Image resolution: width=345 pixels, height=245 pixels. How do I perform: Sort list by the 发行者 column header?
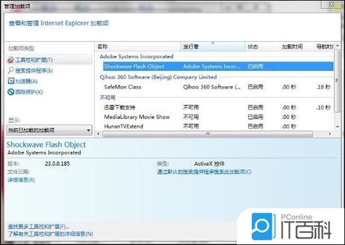(212, 47)
